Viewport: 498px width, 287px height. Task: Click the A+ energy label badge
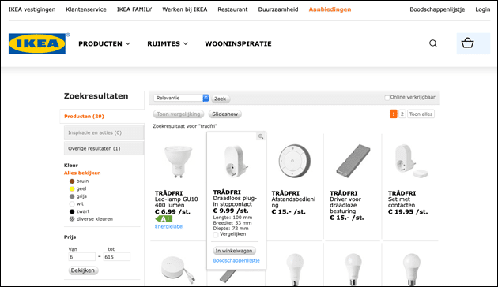point(164,219)
